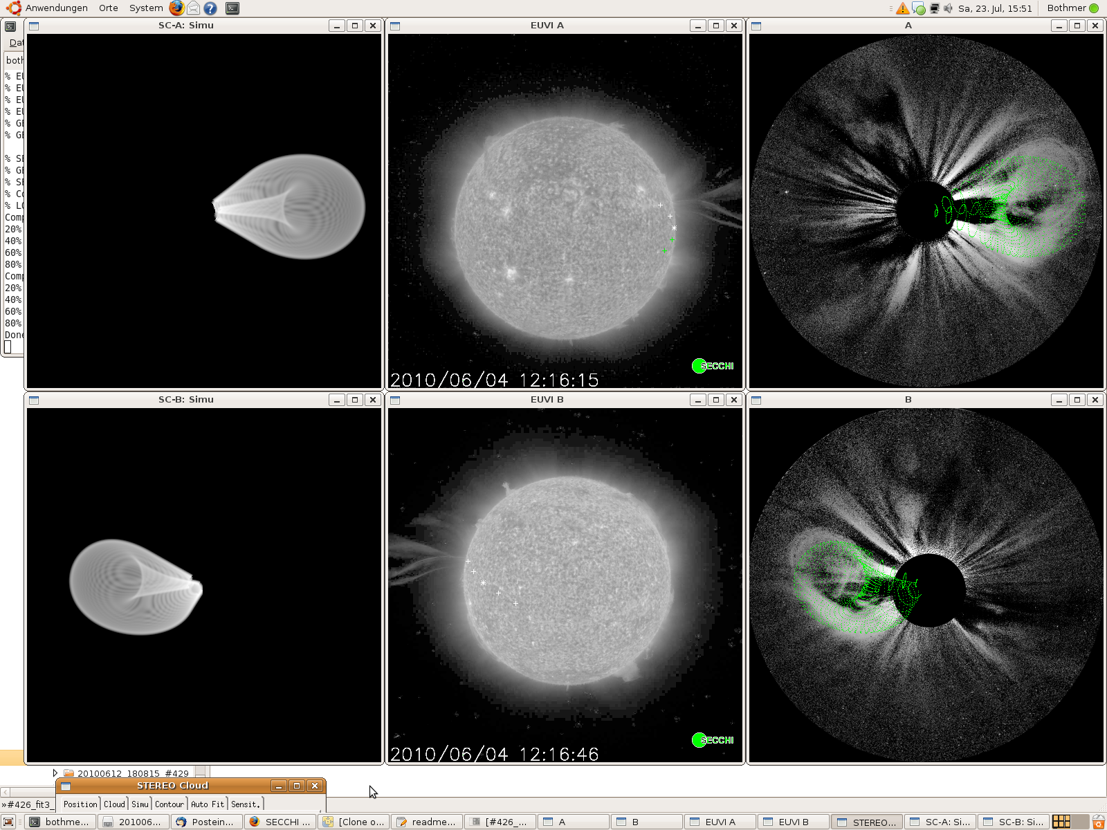Screen dimensions: 1107x830
Task: Open the clock showing Sa, 23. Jul, 15:51
Action: (x=995, y=8)
